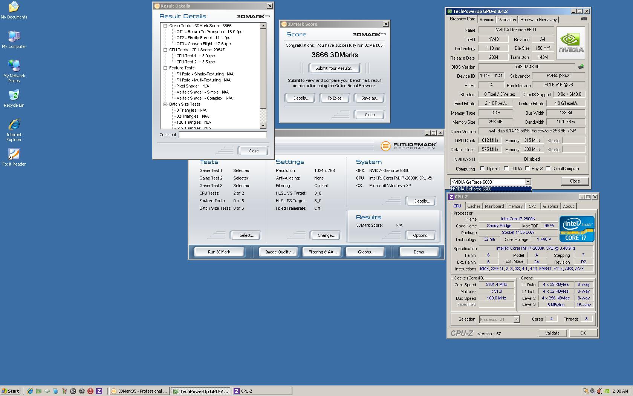Click Details button in 3DMark Score dialog
Image resolution: width=633 pixels, height=396 pixels.
[x=301, y=98]
